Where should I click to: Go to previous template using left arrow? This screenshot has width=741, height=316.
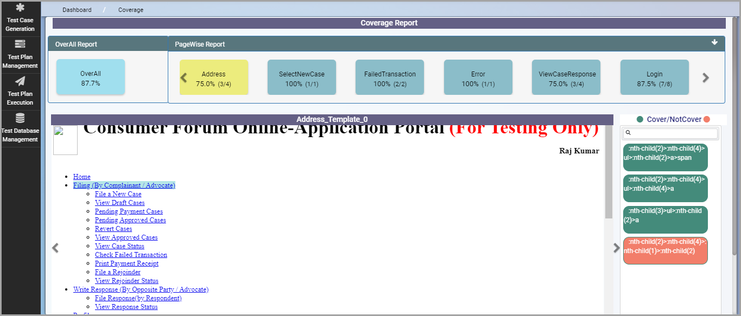[55, 248]
